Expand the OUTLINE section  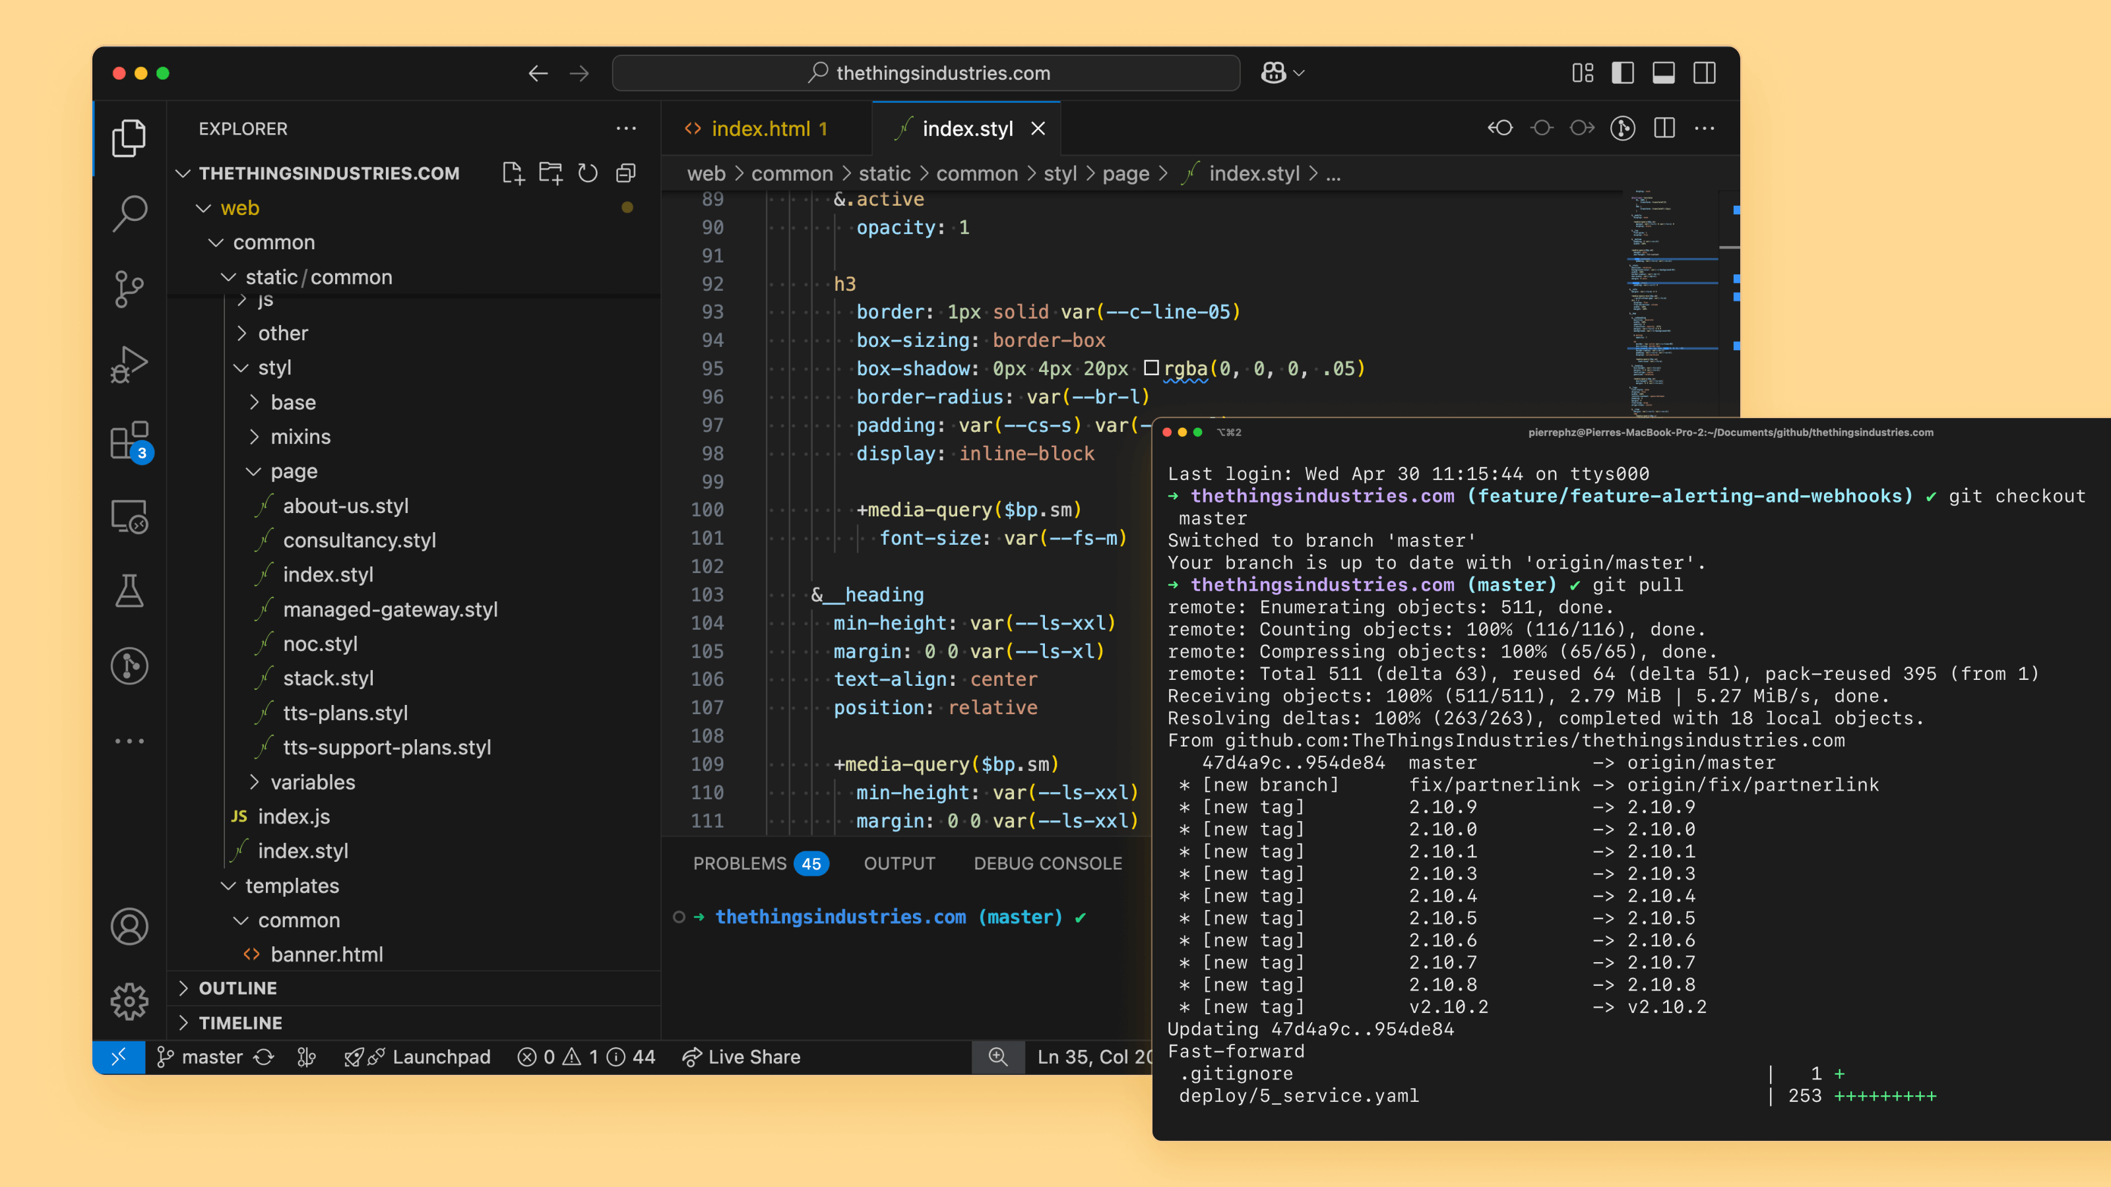[237, 988]
